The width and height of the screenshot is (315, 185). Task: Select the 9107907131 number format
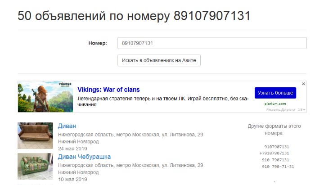coord(277,147)
